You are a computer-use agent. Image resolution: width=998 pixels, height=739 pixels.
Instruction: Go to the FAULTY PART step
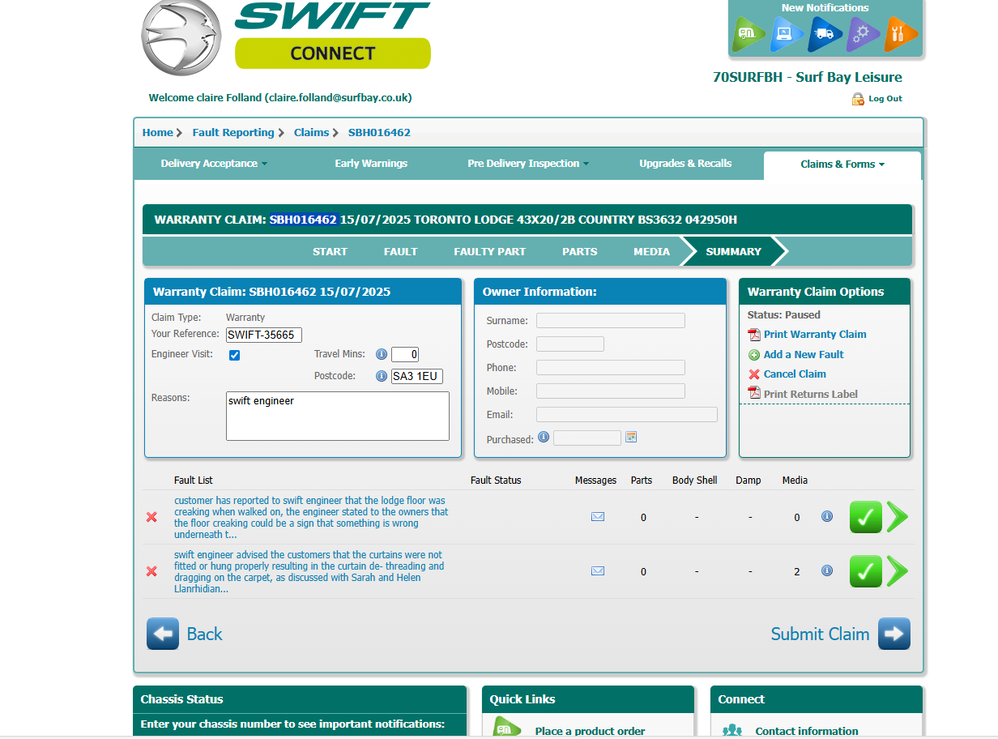click(x=490, y=252)
